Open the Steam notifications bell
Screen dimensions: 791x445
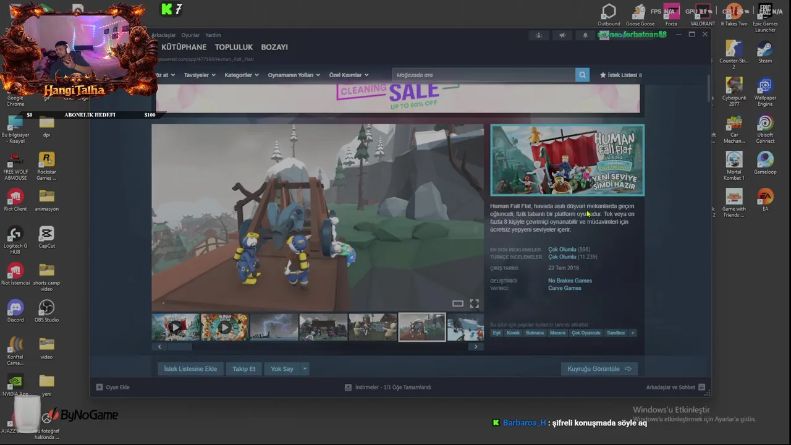coord(585,35)
